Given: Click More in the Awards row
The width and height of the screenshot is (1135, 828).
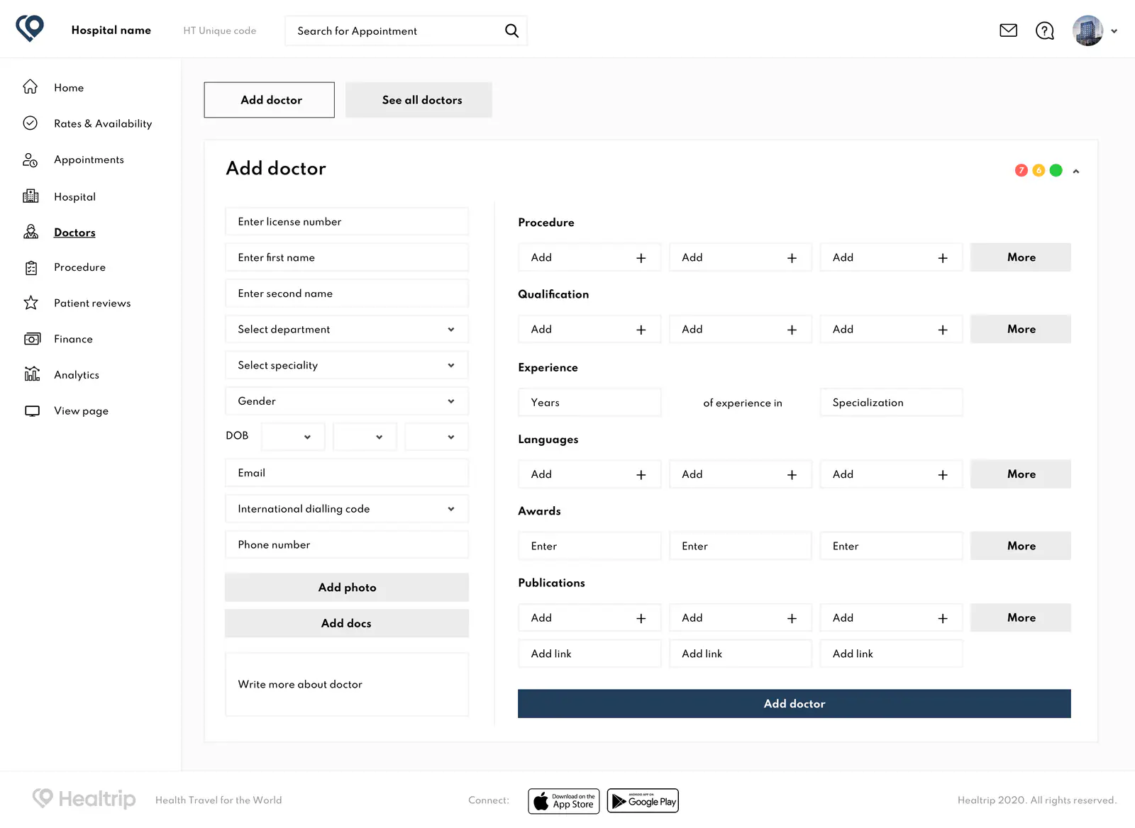Looking at the screenshot, I should point(1021,546).
